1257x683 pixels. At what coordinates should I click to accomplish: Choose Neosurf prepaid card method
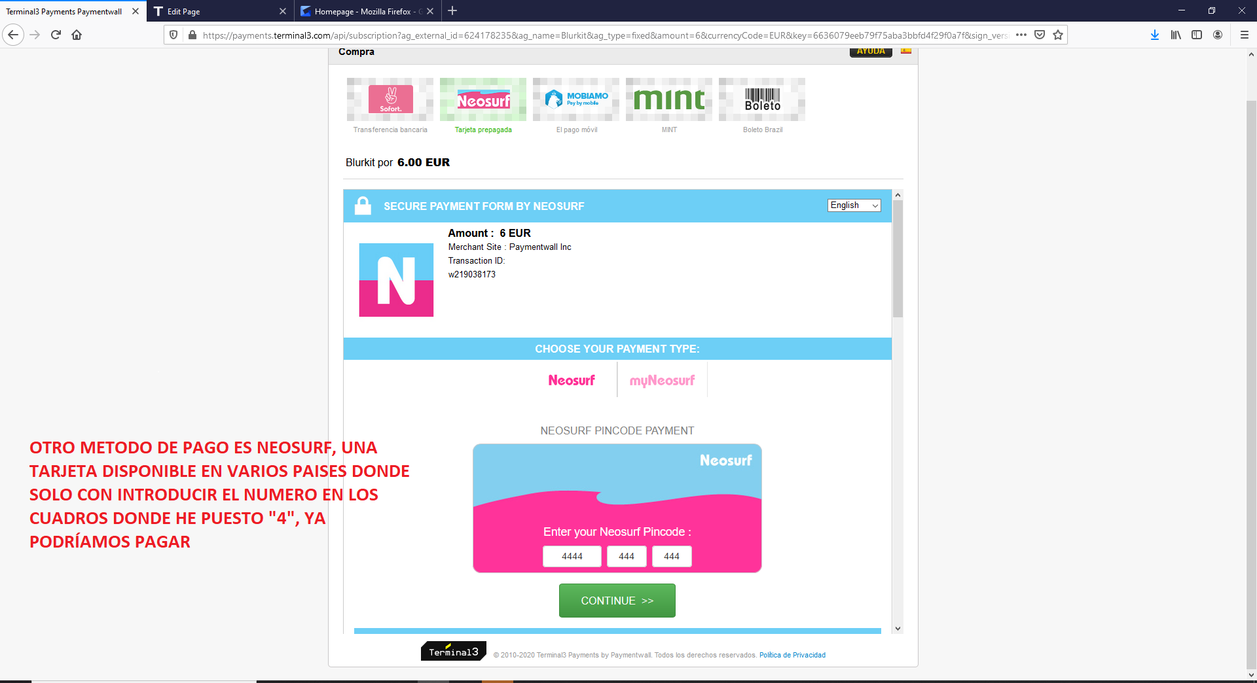pos(483,99)
